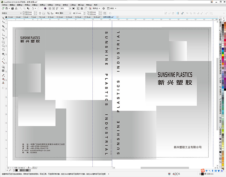Open the 文本 menu
The width and height of the screenshot is (226, 177).
click(x=57, y=5)
